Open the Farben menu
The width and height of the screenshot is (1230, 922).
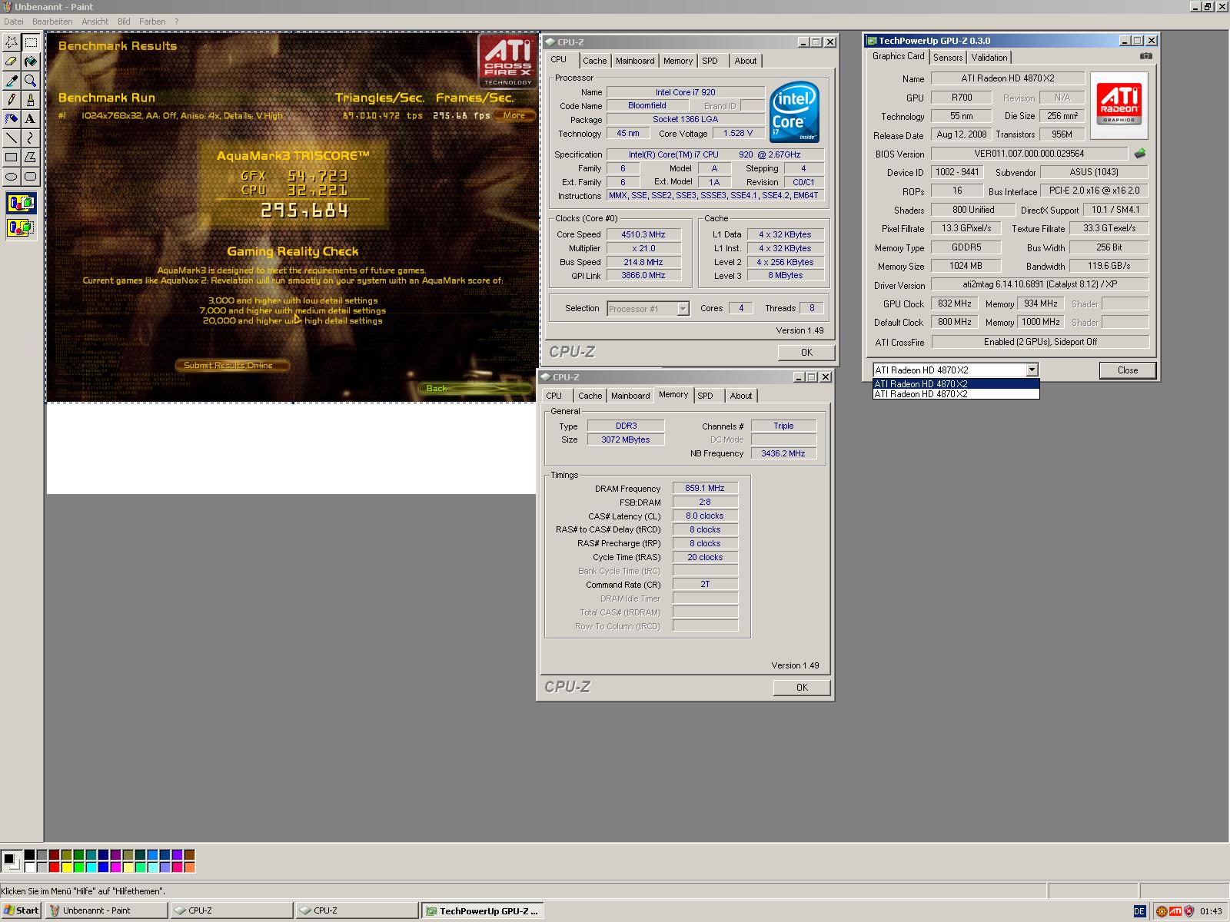click(x=152, y=22)
